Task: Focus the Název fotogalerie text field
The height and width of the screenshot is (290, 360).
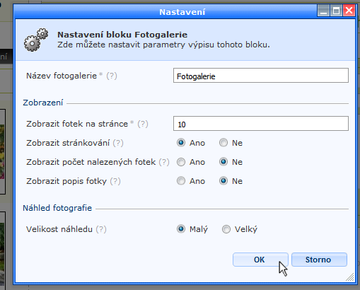Action: tap(261, 76)
